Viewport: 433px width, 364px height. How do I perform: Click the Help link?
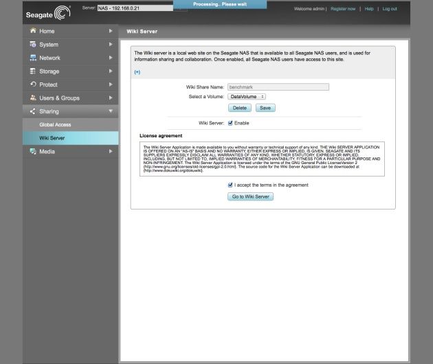pos(369,9)
